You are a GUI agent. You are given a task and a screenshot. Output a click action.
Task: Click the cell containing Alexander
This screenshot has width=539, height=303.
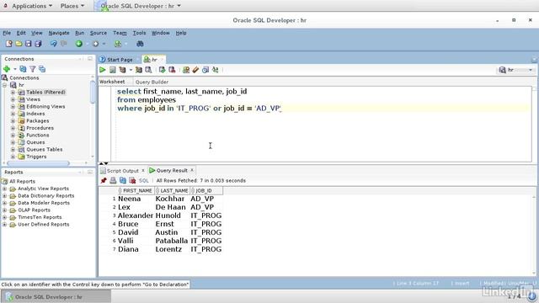coord(135,215)
